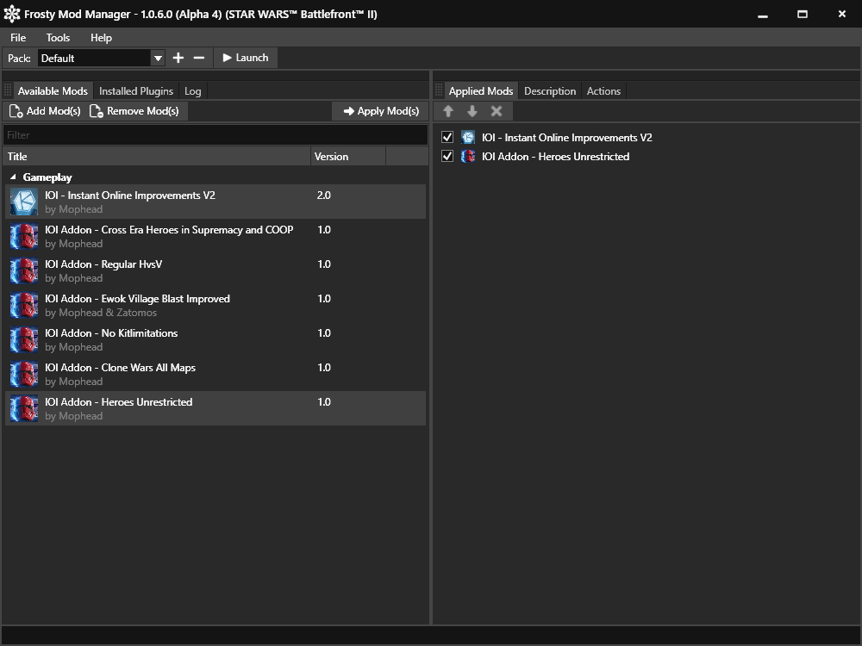The height and width of the screenshot is (646, 862).
Task: Select Cross Era Heroes in Supremacy and COOP
Action: tap(215, 236)
